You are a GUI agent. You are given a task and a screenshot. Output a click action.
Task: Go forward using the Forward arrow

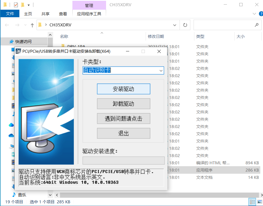(17, 25)
